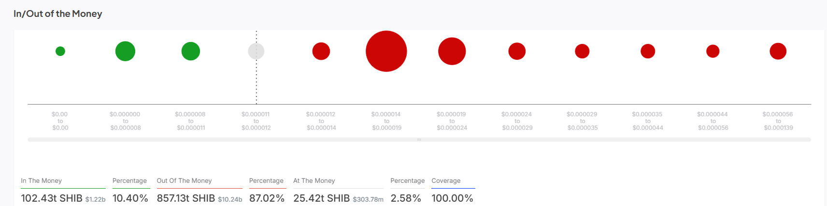This screenshot has height=206, width=827.
Task: Click the 'In/Out of the Money' heading
Action: click(58, 14)
